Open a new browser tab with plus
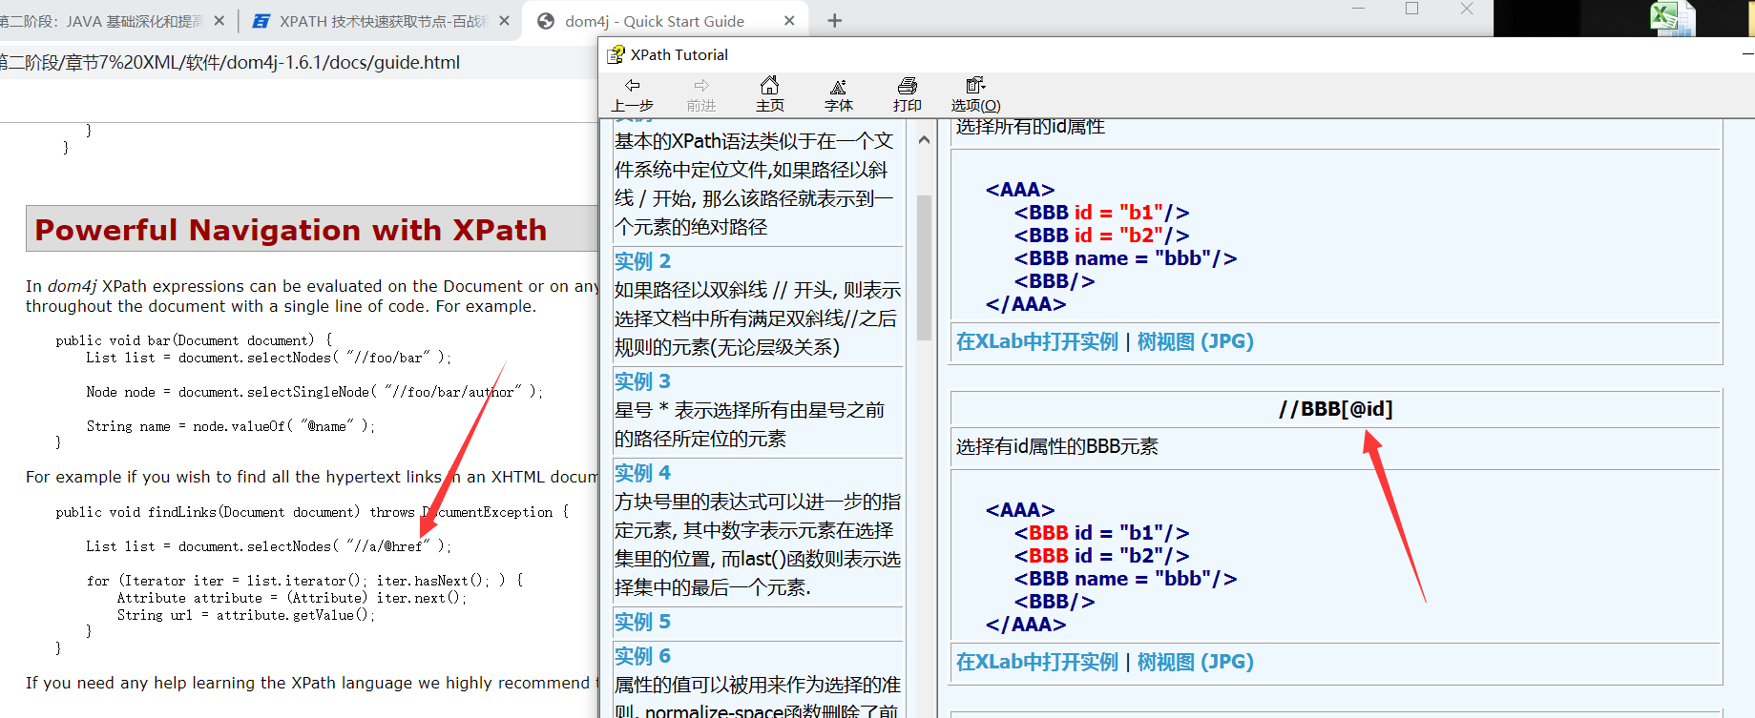The height and width of the screenshot is (718, 1755). (834, 21)
